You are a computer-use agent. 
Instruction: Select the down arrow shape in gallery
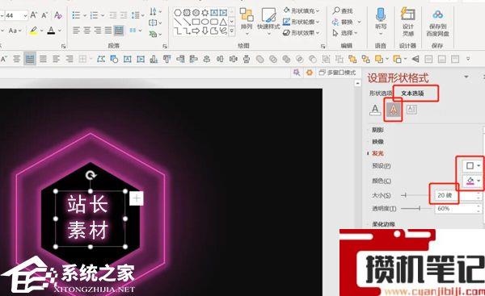click(205, 31)
